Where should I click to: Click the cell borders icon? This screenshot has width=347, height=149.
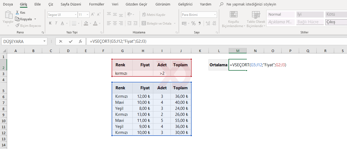75,23
